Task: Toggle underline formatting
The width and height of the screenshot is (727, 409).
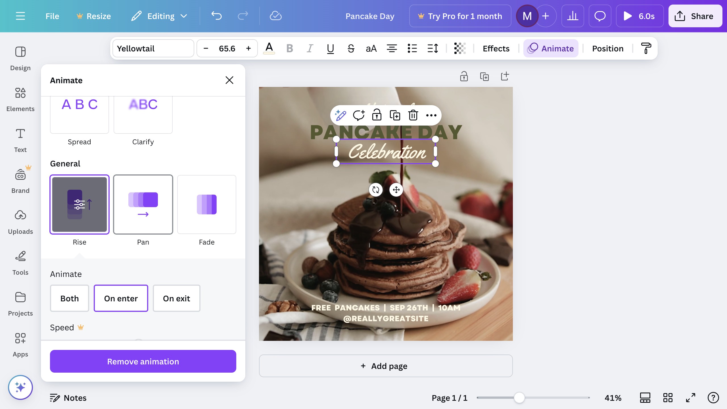Action: tap(331, 49)
